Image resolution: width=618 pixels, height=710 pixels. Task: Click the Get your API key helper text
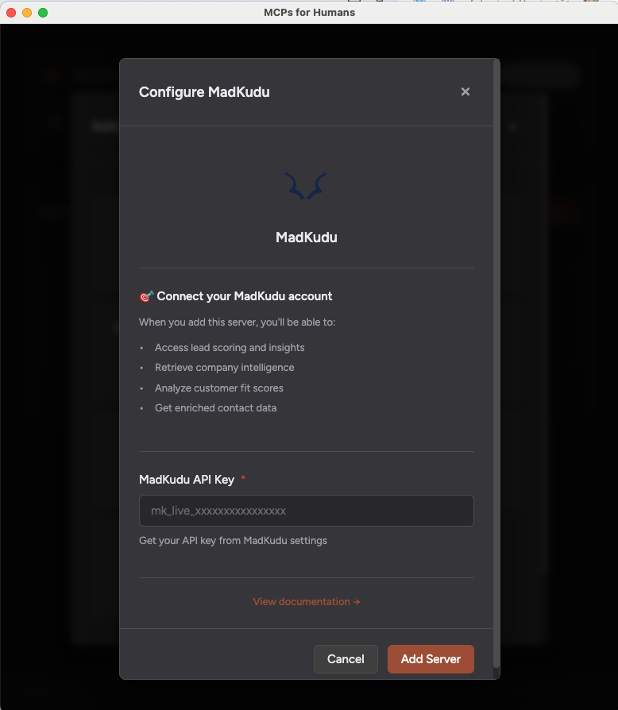pos(233,541)
